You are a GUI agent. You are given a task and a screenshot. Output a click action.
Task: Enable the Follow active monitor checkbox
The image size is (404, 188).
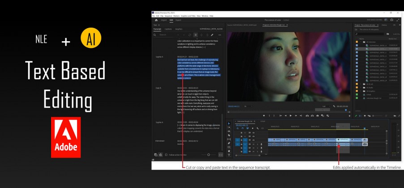(x=166, y=155)
